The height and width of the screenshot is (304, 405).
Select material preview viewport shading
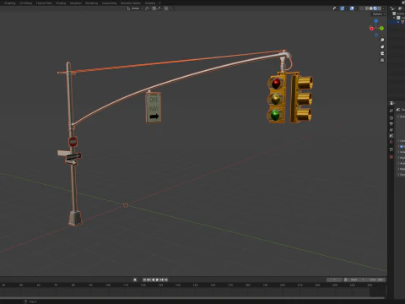pyautogui.click(x=375, y=8)
